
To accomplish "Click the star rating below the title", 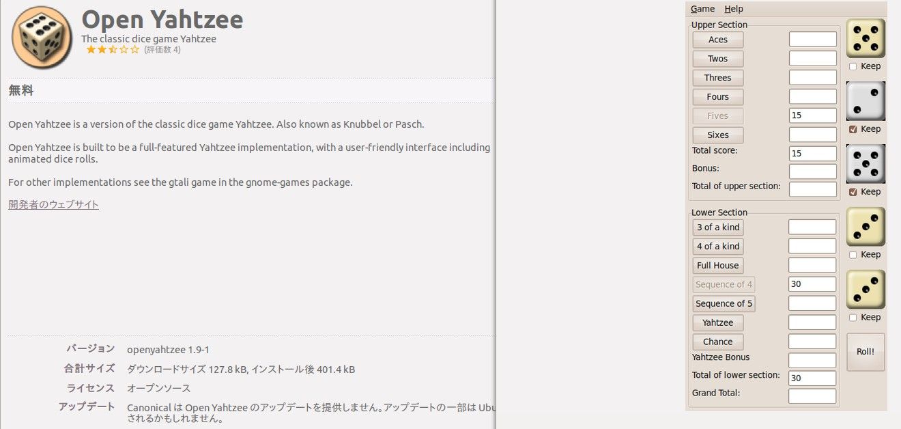I will click(113, 50).
